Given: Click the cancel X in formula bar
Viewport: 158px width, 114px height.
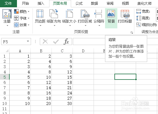Looking at the screenshot, I should 45,42.
